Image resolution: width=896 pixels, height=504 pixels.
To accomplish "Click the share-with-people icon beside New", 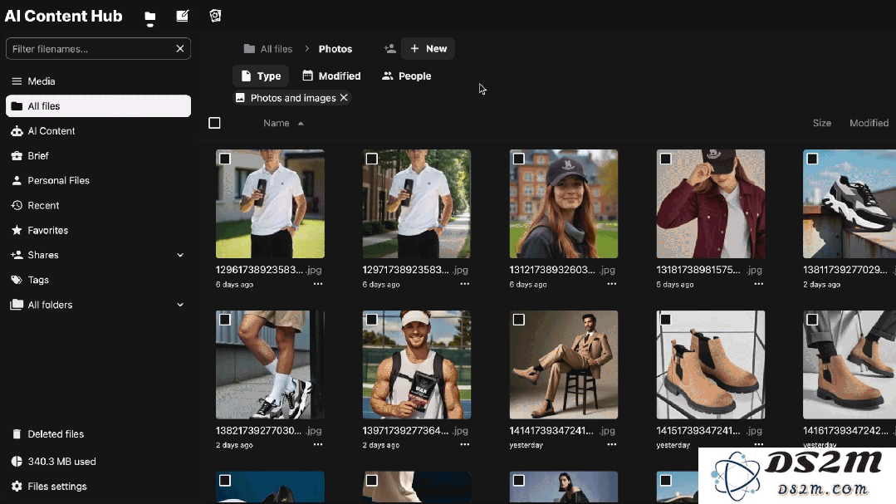I will (x=390, y=48).
